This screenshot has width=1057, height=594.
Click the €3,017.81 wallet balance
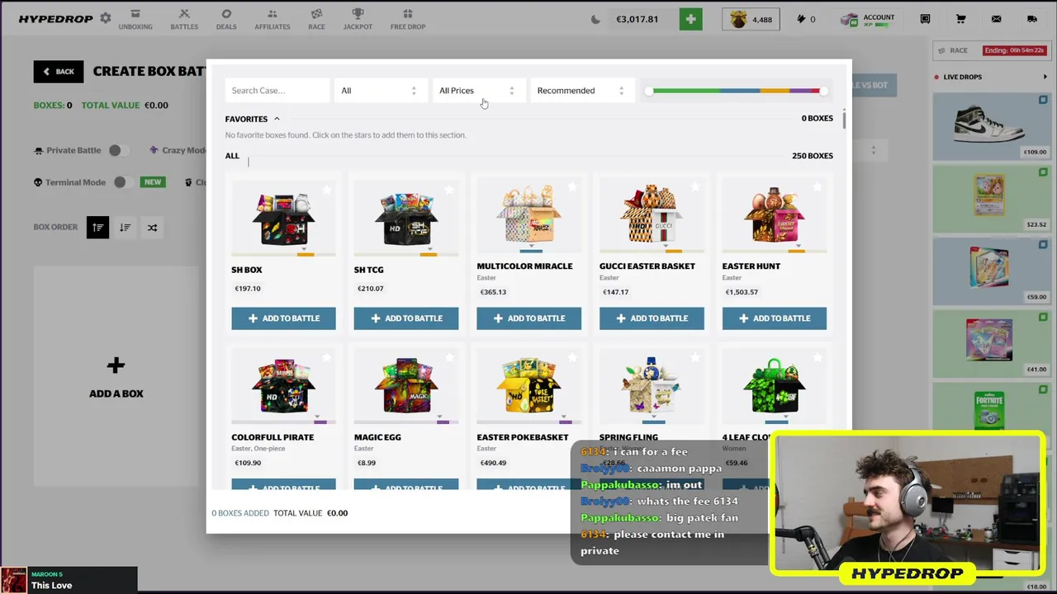637,19
